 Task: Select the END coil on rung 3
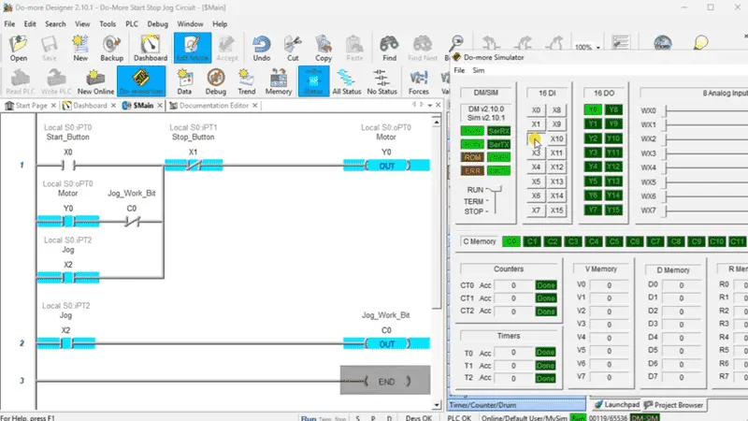point(385,381)
